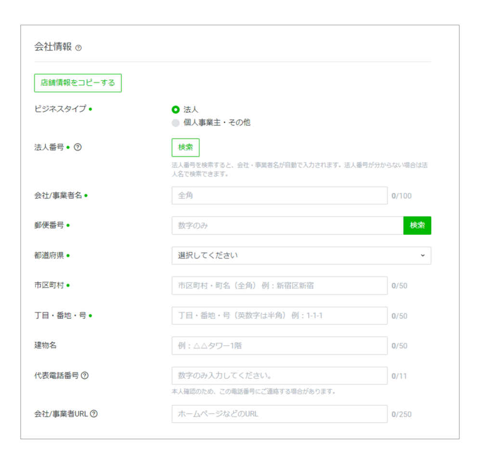Click the 法人 radio option label text

click(x=191, y=110)
